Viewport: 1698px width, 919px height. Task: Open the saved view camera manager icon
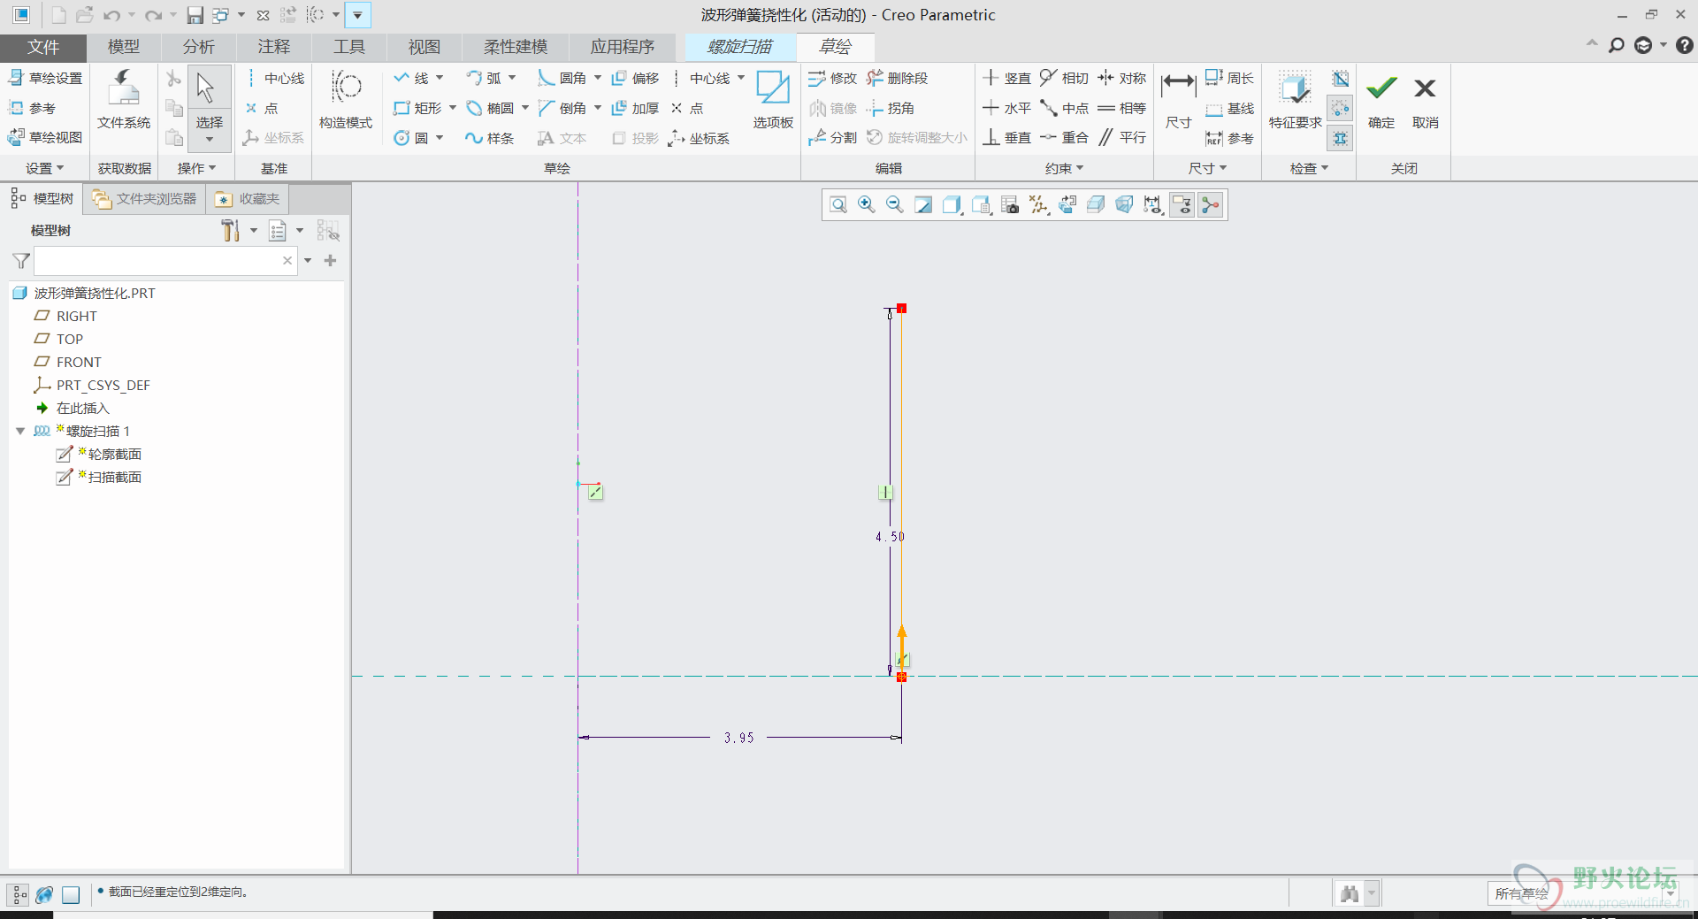click(1009, 205)
